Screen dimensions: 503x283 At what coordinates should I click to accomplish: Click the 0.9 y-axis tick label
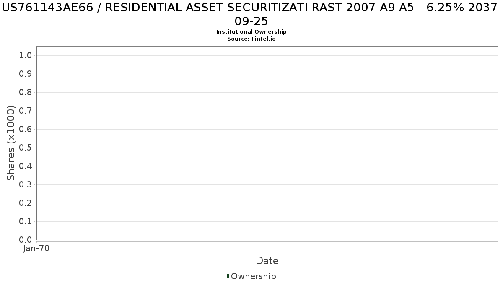(26, 74)
